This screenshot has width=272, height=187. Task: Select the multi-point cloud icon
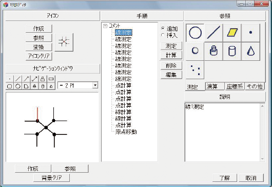point(195,70)
